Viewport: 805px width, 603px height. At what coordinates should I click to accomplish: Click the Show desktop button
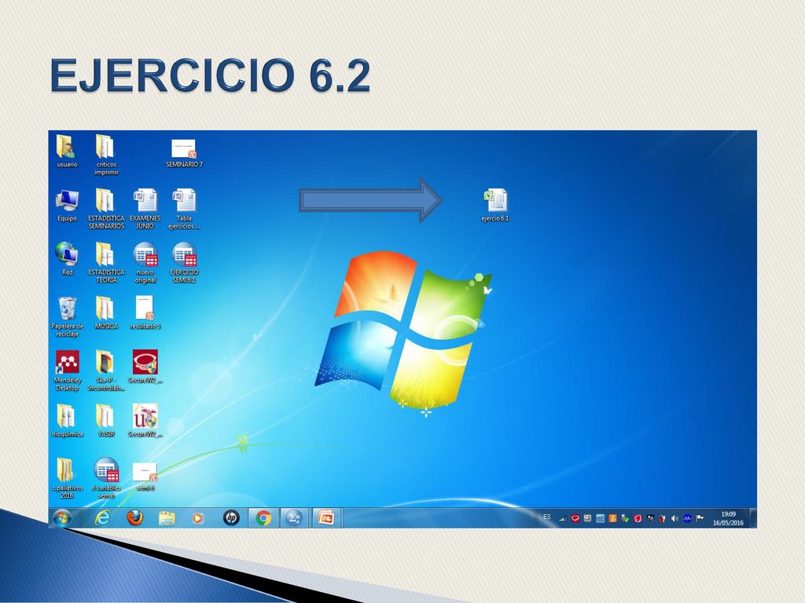[x=752, y=518]
